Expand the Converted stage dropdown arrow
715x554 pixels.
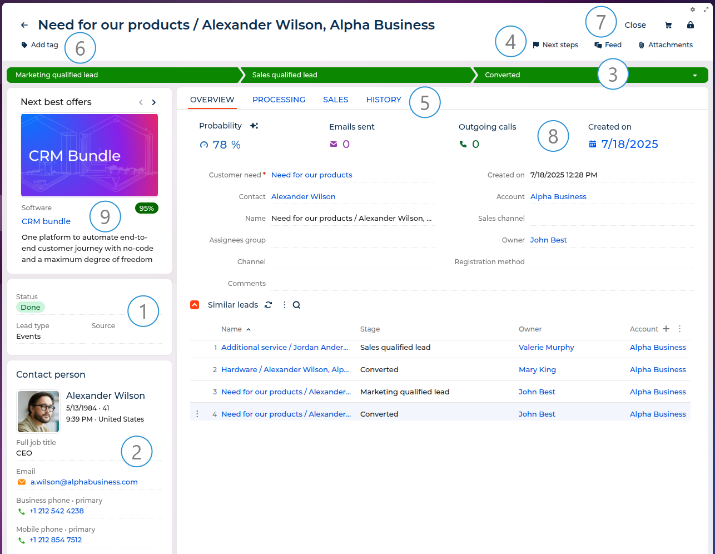pyautogui.click(x=695, y=75)
